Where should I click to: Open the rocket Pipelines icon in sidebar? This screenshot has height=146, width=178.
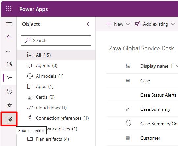[x=9, y=105]
